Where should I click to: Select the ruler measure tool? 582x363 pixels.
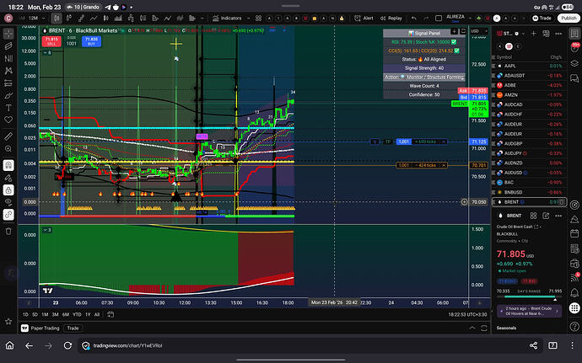click(8, 136)
